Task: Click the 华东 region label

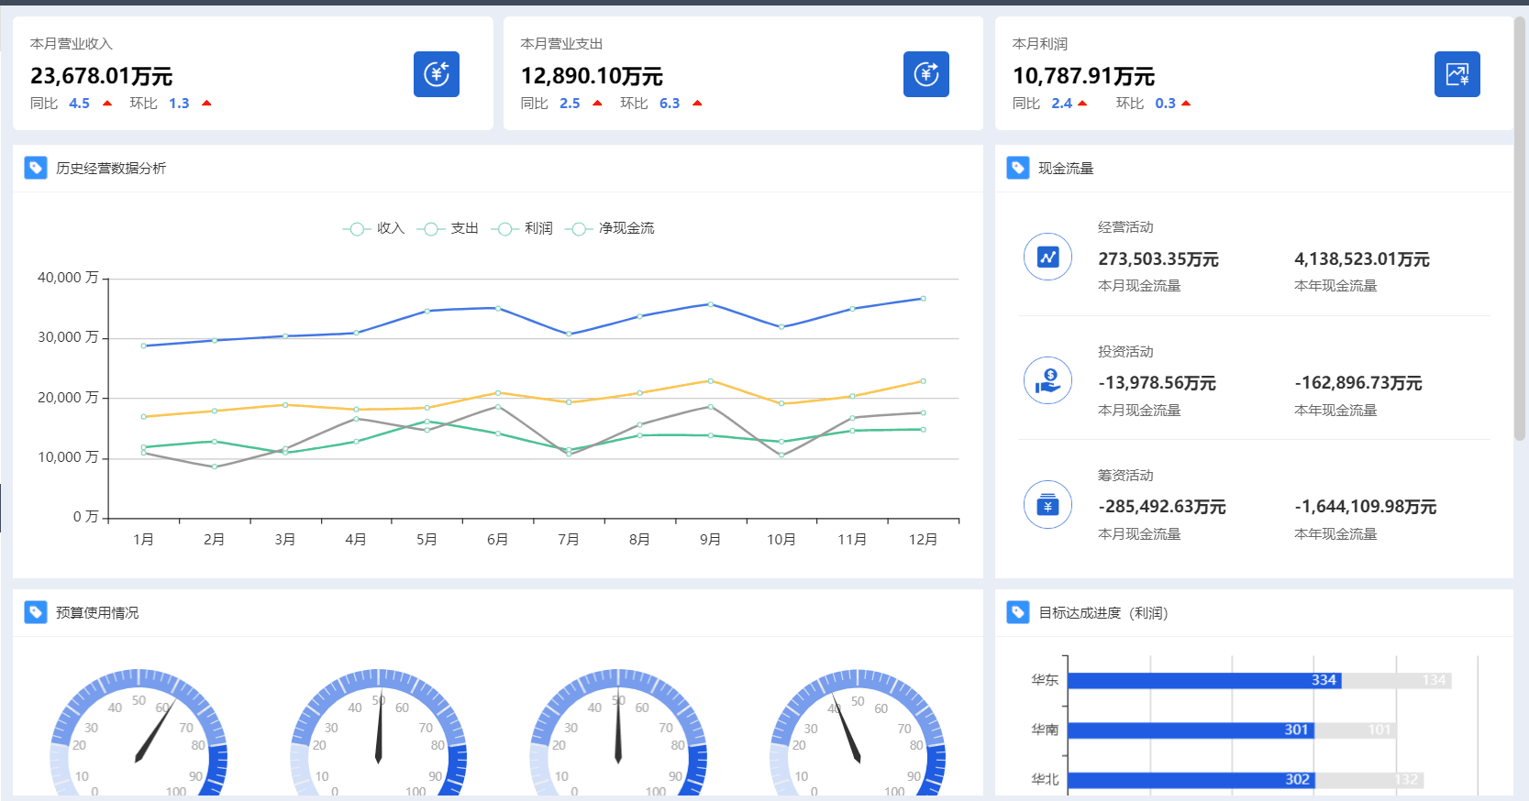Action: coord(1045,680)
